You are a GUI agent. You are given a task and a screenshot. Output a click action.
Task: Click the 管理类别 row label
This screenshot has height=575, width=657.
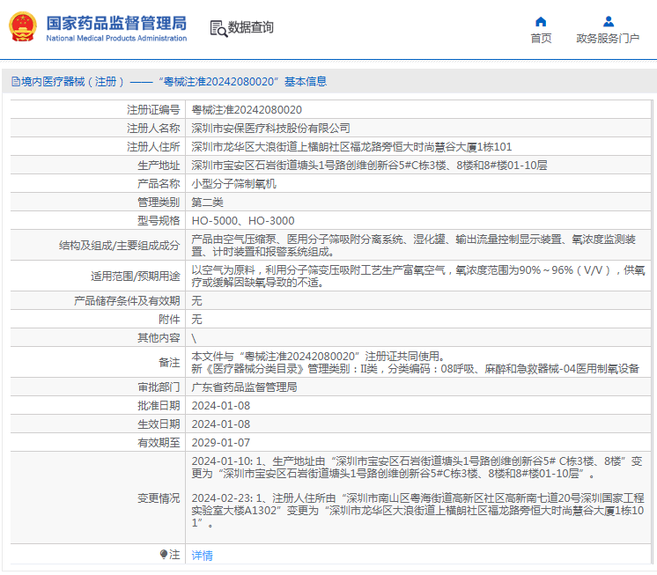coord(159,202)
